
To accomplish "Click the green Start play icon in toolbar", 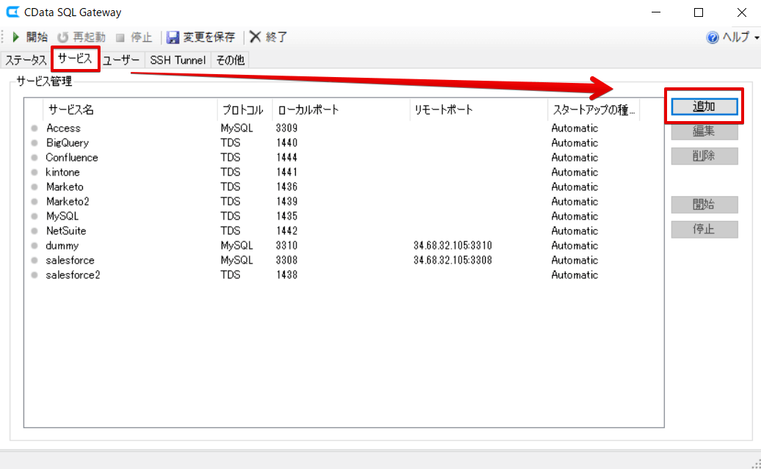I will point(15,37).
